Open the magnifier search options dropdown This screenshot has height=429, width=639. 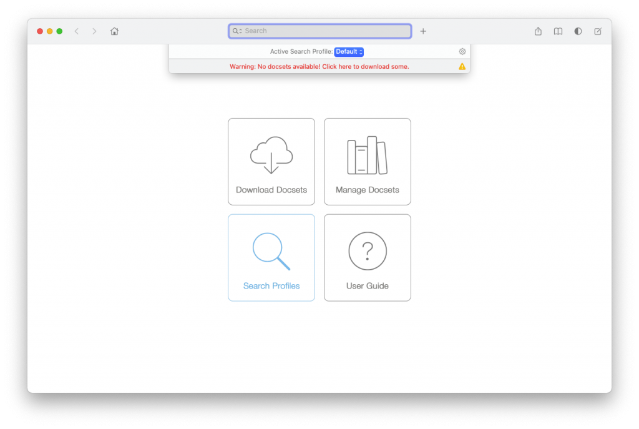pos(237,31)
